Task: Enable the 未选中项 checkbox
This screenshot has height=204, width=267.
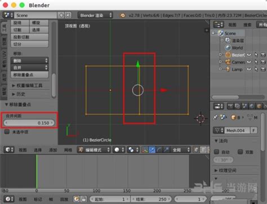Action: point(7,132)
